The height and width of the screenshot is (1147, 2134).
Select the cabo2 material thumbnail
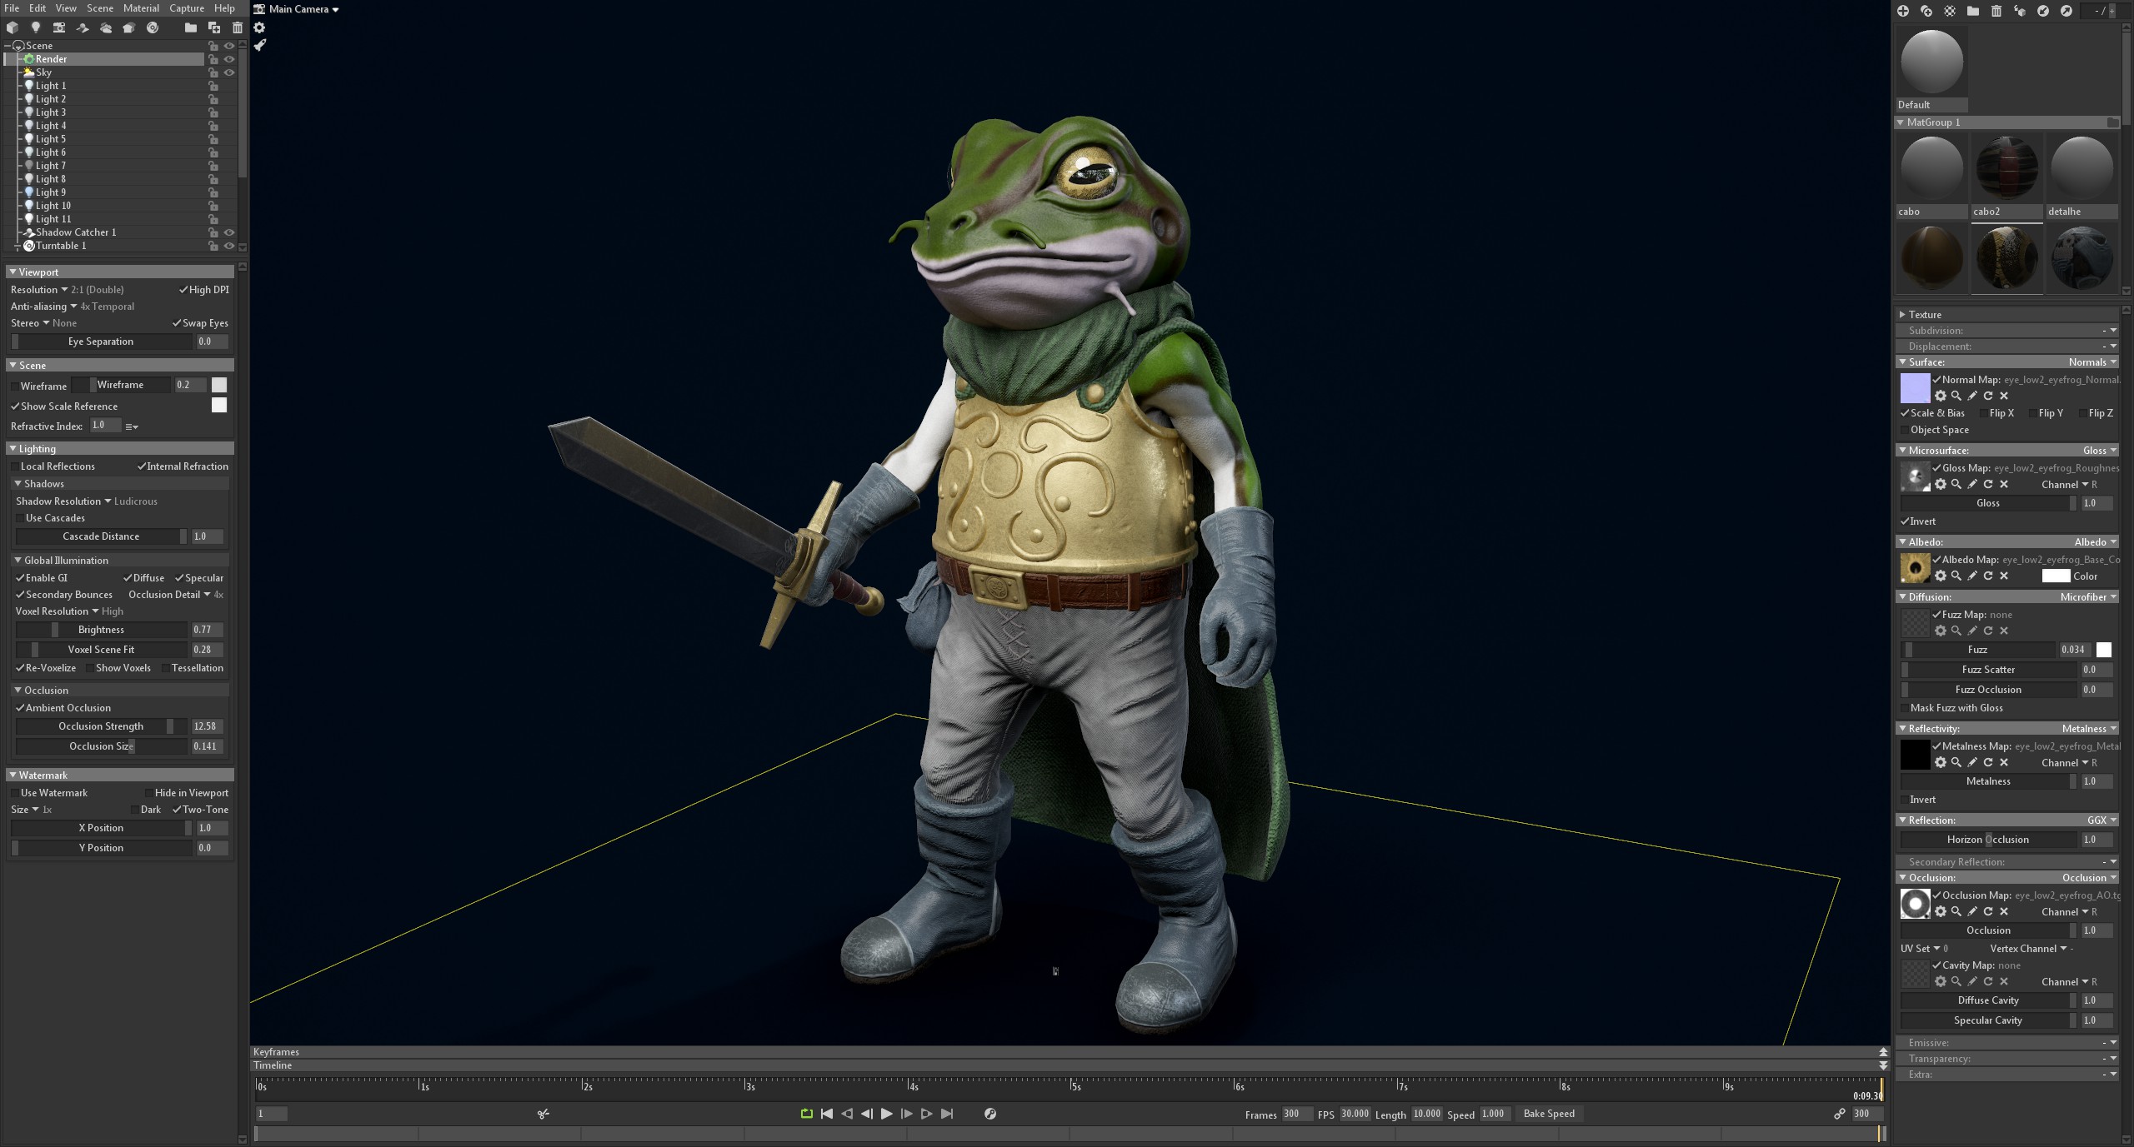2006,169
